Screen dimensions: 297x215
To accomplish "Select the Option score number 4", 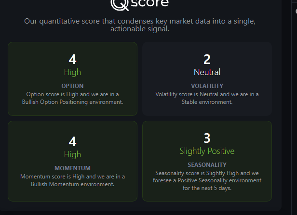I will [x=72, y=59].
